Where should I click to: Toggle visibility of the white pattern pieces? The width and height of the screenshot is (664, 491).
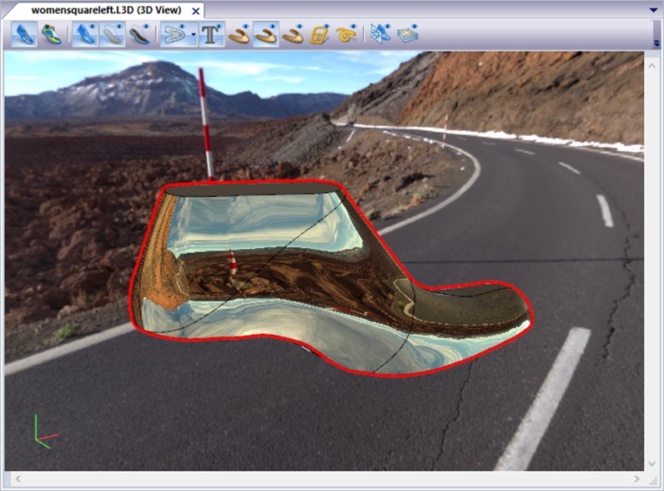[174, 34]
